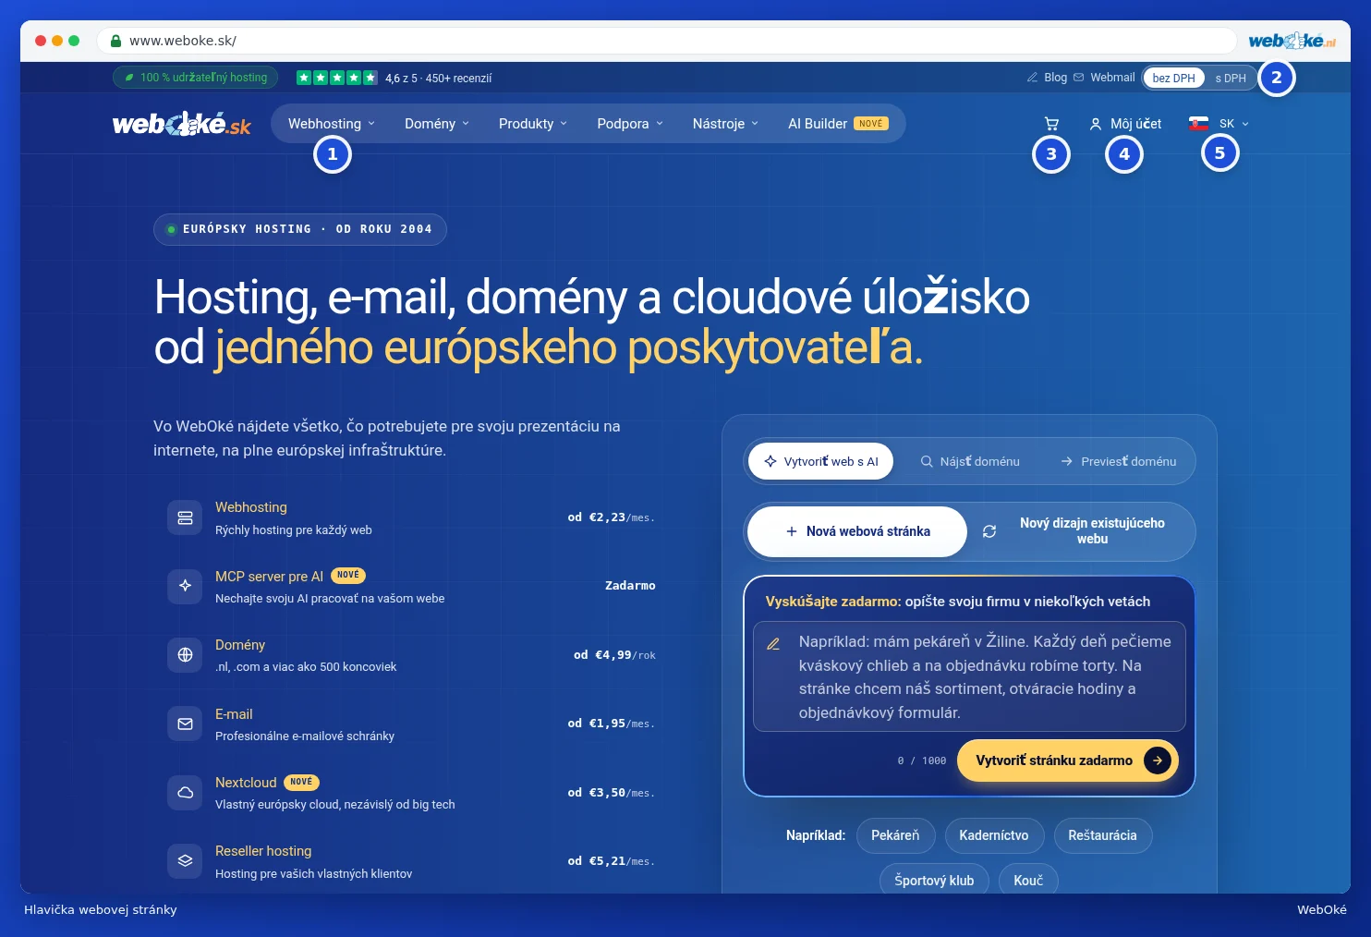Image resolution: width=1371 pixels, height=937 pixels.
Task: Switch to Nájsť doménu tab
Action: pyautogui.click(x=970, y=461)
